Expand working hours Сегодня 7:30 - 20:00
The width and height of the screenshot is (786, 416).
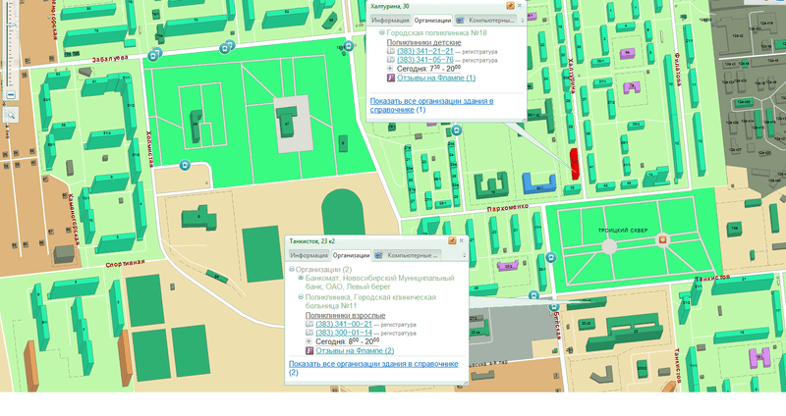coord(390,69)
